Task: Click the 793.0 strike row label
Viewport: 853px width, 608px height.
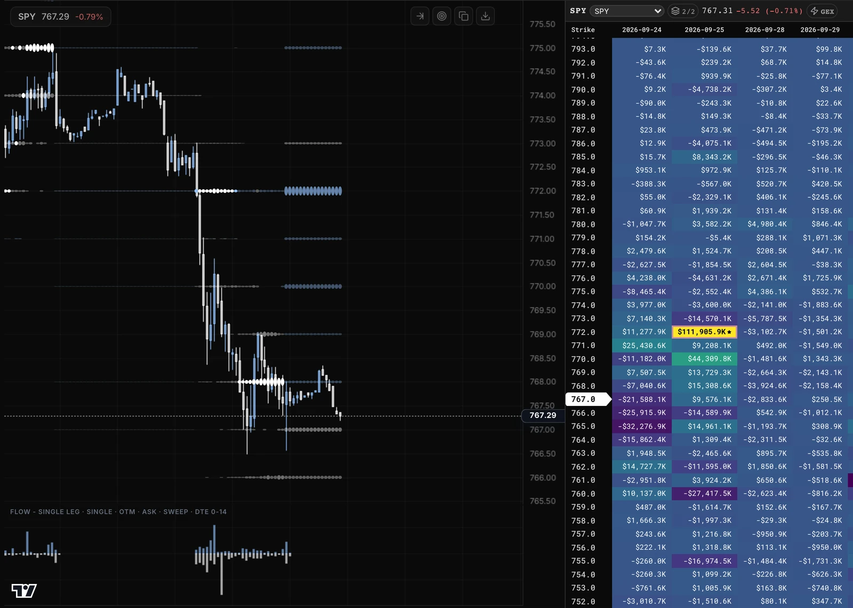Action: pos(583,49)
